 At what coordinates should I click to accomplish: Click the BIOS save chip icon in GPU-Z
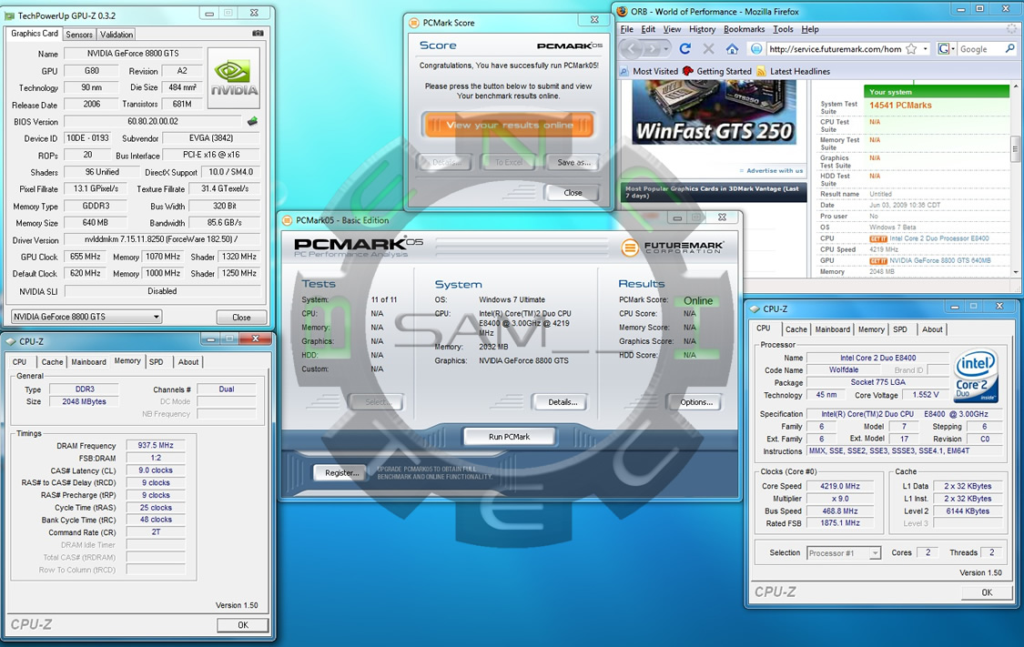252,121
